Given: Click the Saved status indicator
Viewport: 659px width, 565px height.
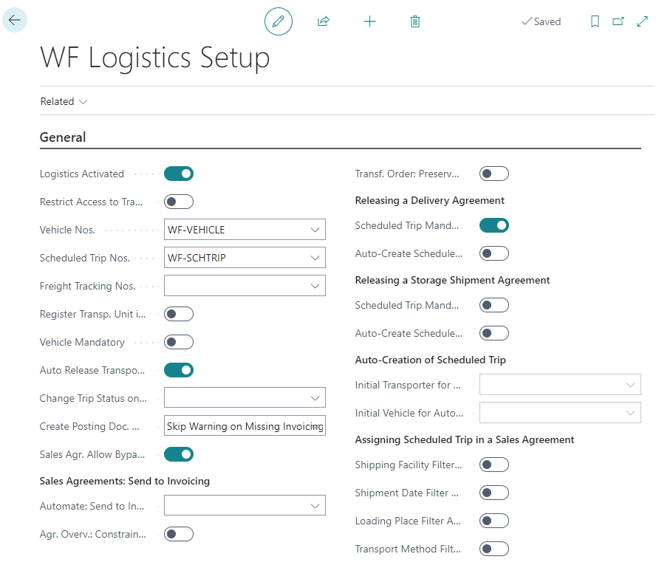Looking at the screenshot, I should click(x=541, y=21).
